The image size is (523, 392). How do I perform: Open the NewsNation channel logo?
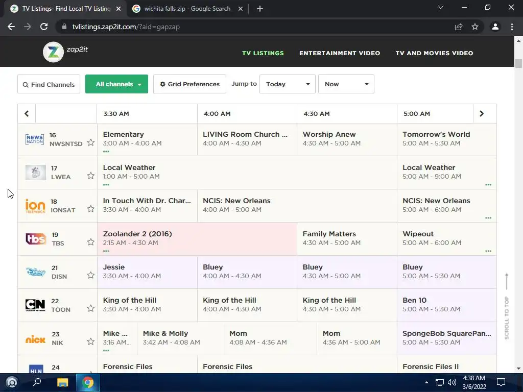point(35,139)
